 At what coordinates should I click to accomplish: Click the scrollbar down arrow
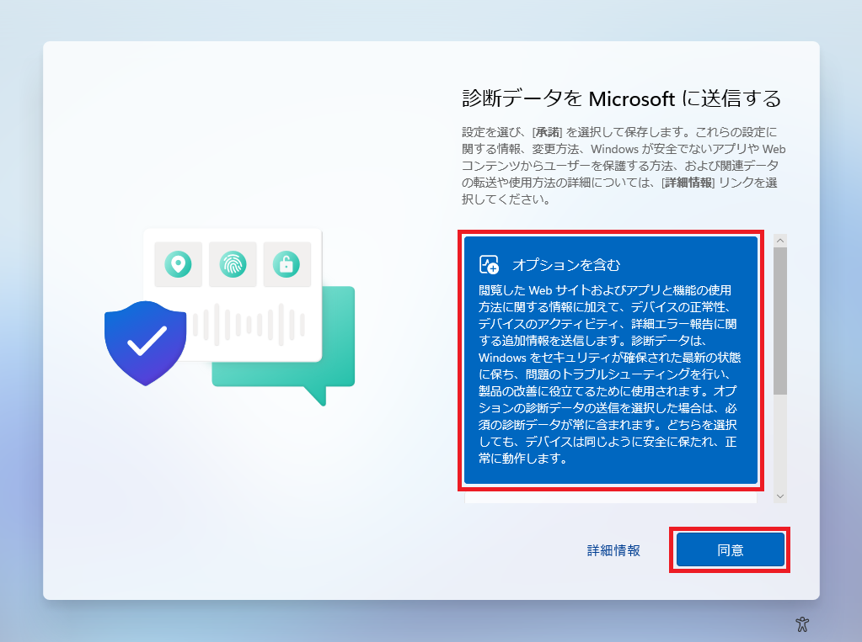pos(780,496)
